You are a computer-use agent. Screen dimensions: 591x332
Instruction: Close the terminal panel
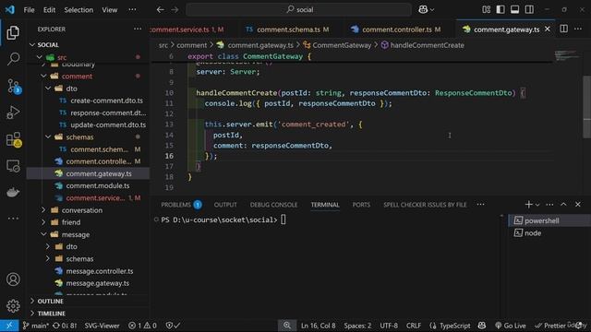pos(578,205)
